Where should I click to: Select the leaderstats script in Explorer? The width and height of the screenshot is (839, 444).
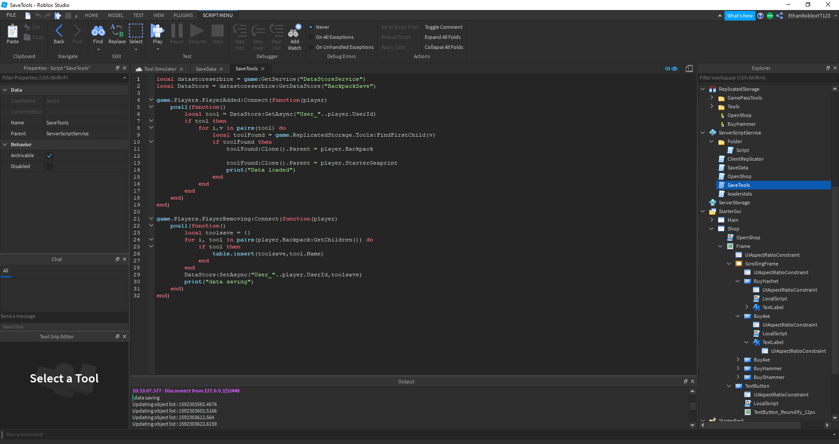click(x=740, y=194)
